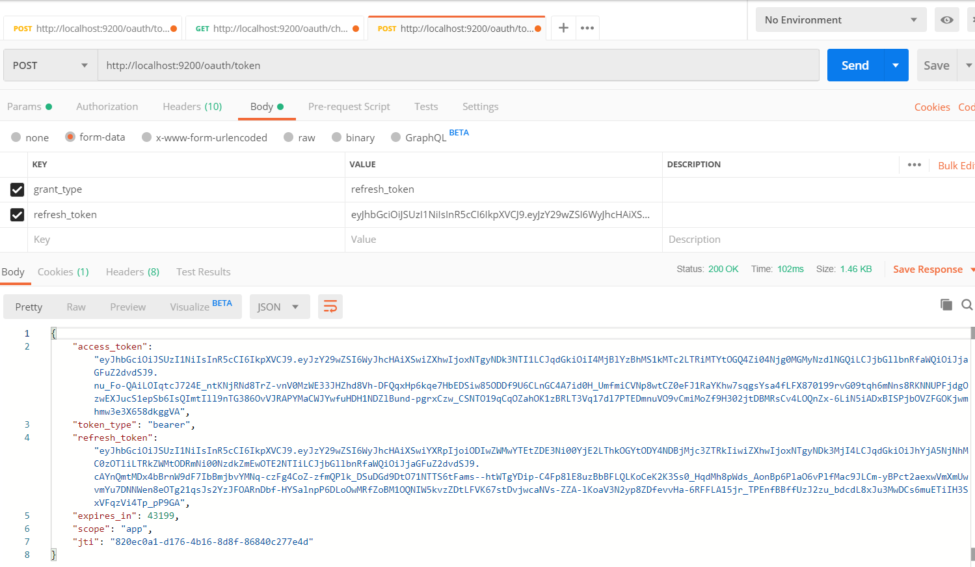The width and height of the screenshot is (975, 567).
Task: Copy response body to clipboard icon
Action: pyautogui.click(x=946, y=305)
